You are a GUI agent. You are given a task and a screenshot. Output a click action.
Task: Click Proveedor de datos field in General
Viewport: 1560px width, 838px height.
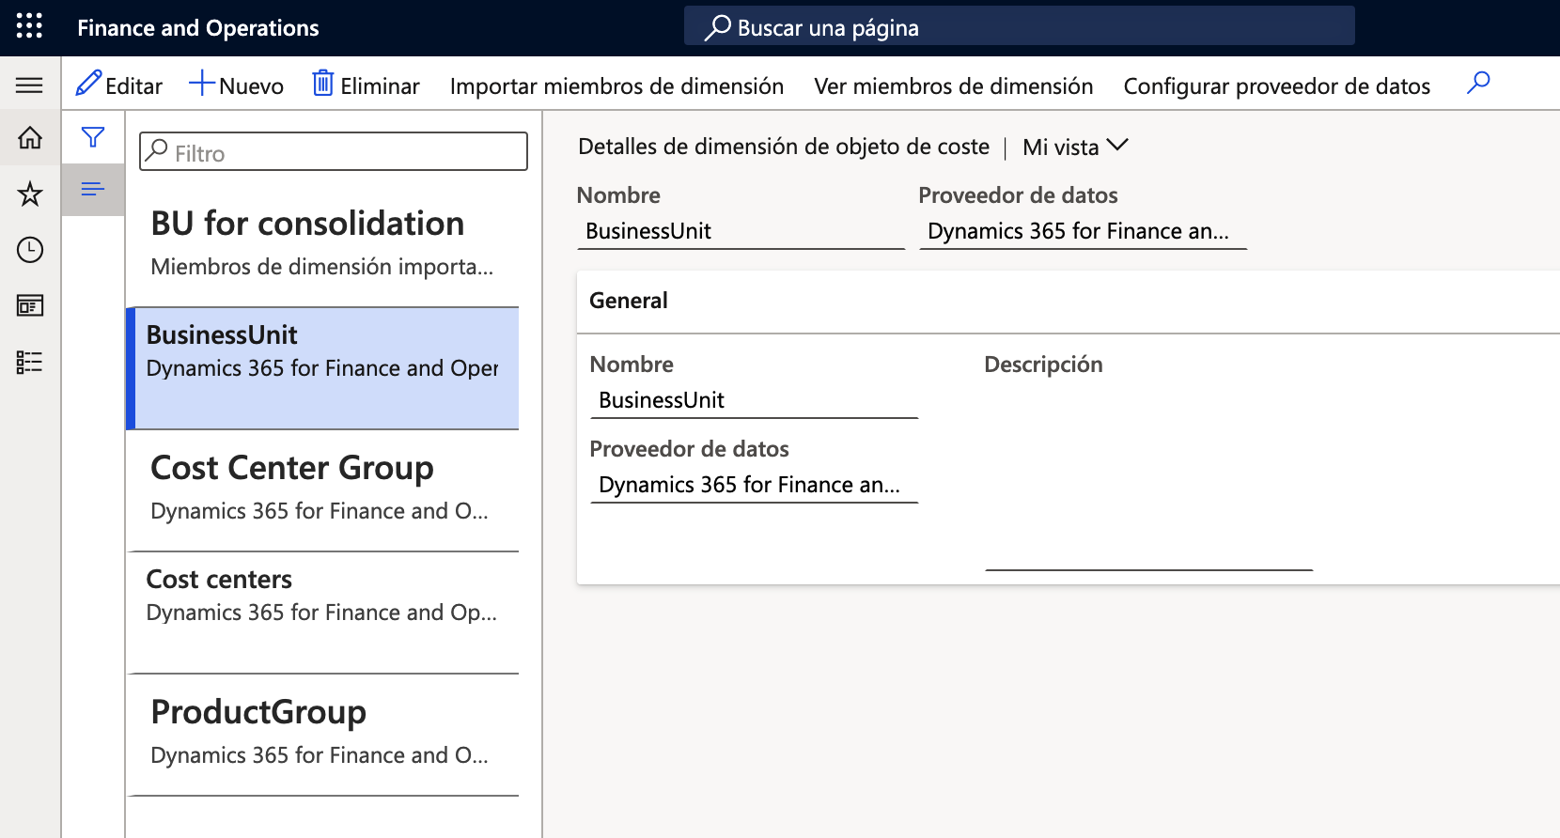pos(754,485)
